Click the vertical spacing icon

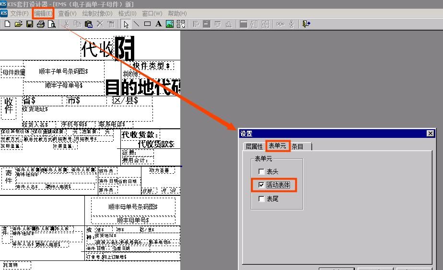tap(291, 24)
